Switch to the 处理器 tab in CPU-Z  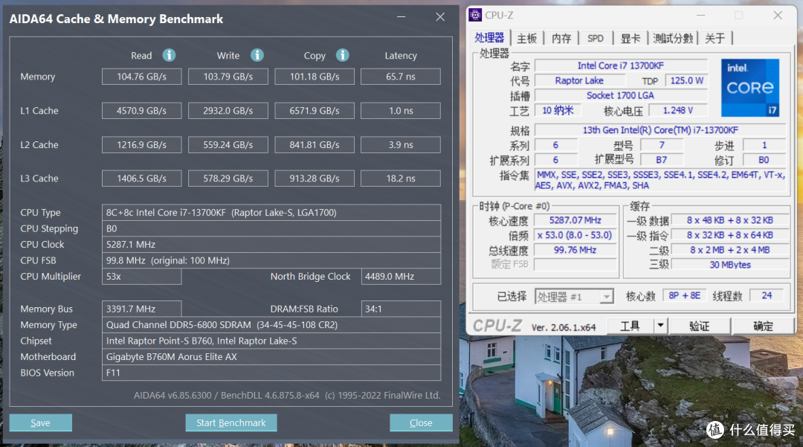[x=489, y=38]
